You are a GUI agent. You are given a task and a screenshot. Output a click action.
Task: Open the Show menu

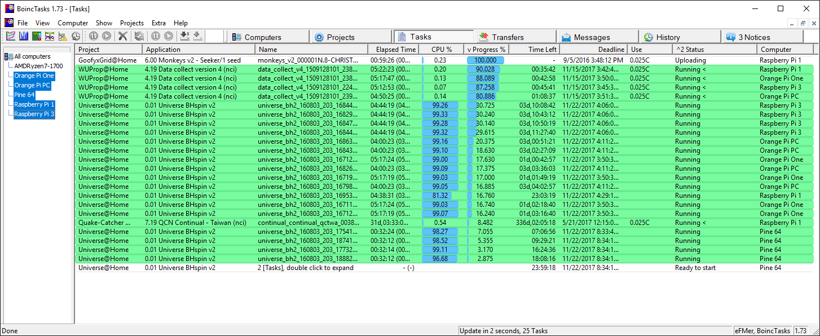click(x=104, y=23)
